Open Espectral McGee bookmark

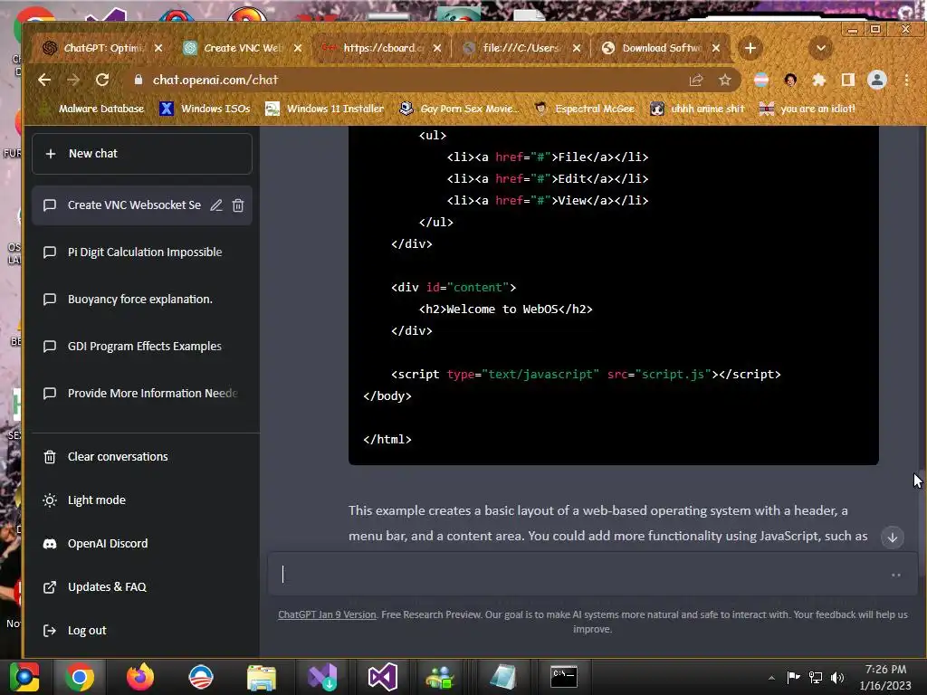click(x=584, y=109)
